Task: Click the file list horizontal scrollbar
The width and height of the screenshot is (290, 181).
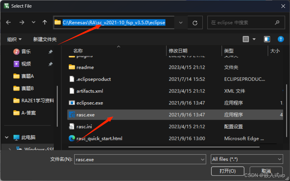Action: click(164, 147)
